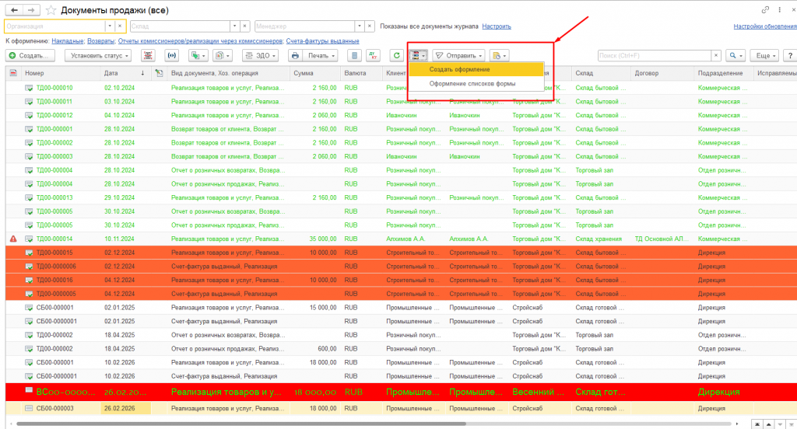Click into the Поиск search field
Screen dimensions: 797x429
click(658, 56)
